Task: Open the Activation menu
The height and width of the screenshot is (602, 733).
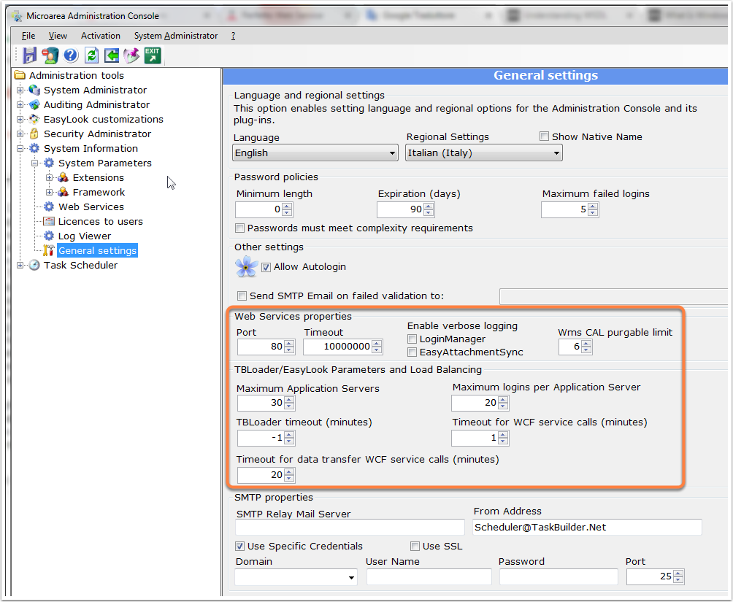Action: click(x=101, y=36)
